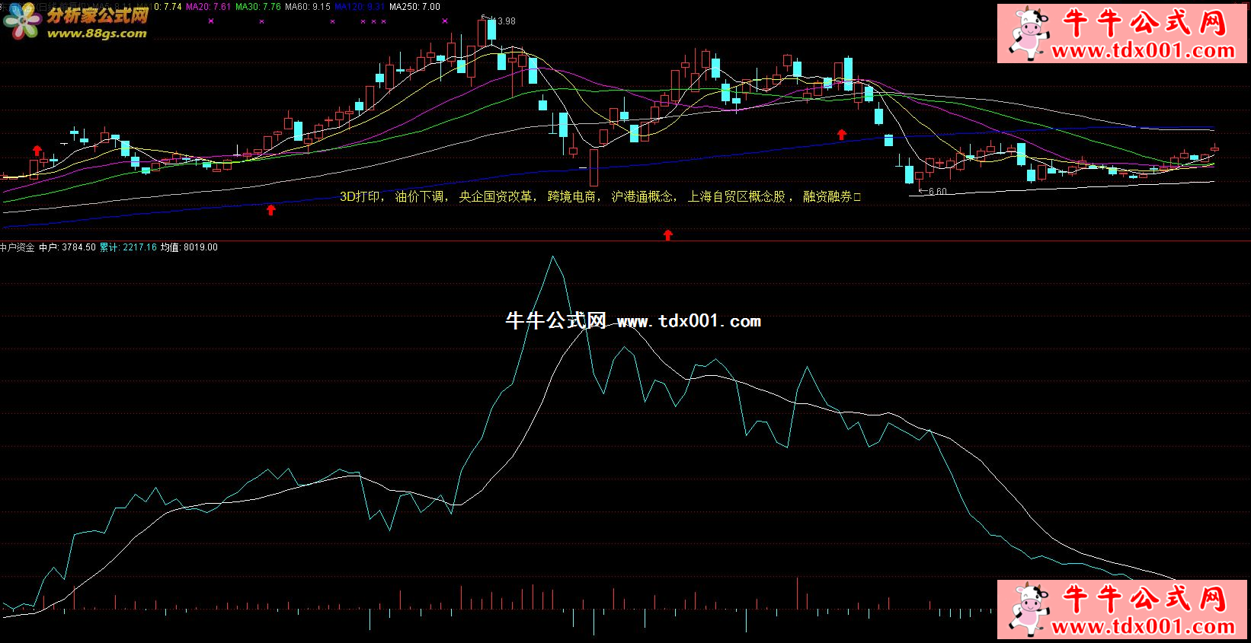This screenshot has height=643, width=1251.
Task: Select the 6.60 low price marker
Action: click(x=936, y=192)
